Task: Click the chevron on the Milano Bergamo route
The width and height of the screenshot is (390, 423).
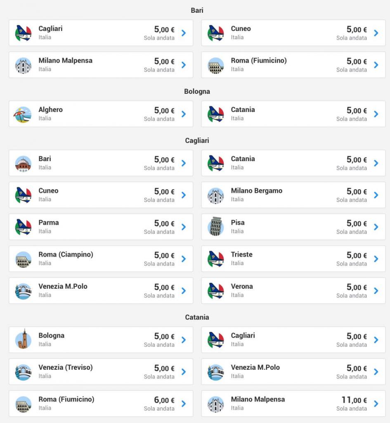Action: pos(376,195)
